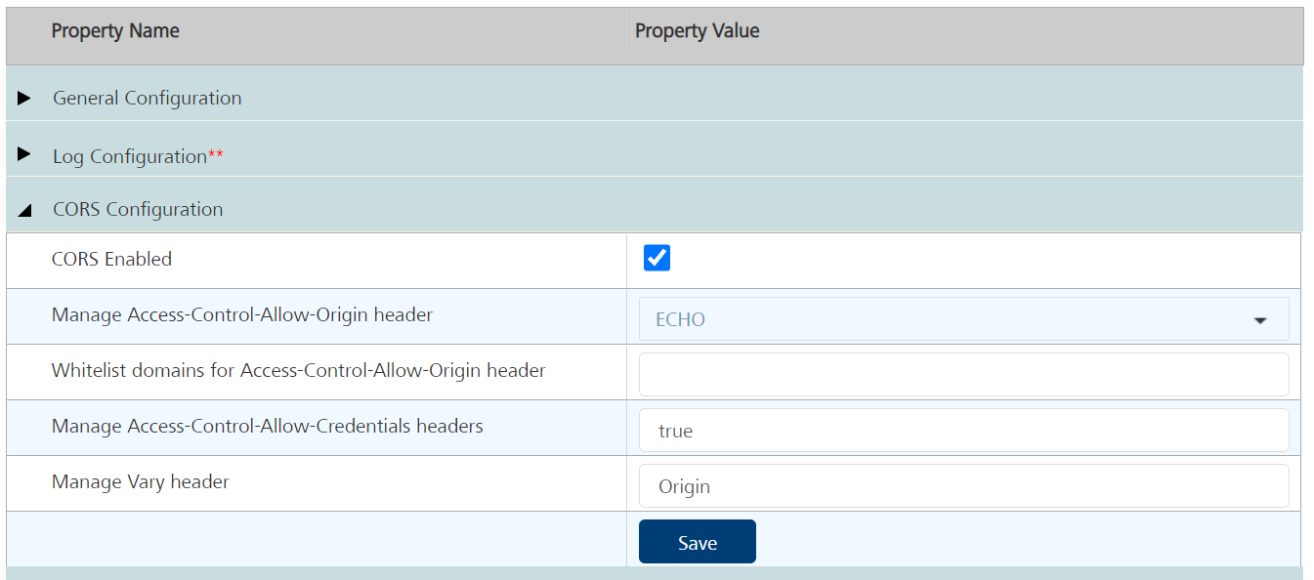
Task: Click the Log Configuration section title
Action: pyautogui.click(x=130, y=156)
